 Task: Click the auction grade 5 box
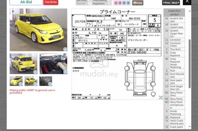click(x=155, y=20)
